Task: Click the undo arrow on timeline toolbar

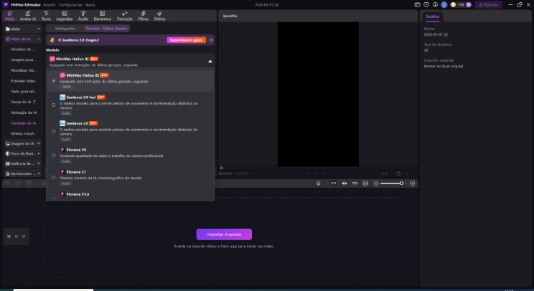Action: coord(8,183)
